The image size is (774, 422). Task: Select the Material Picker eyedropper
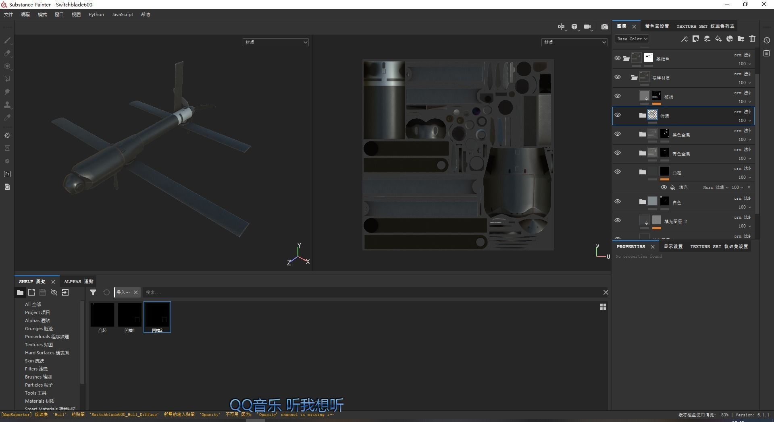click(x=7, y=118)
